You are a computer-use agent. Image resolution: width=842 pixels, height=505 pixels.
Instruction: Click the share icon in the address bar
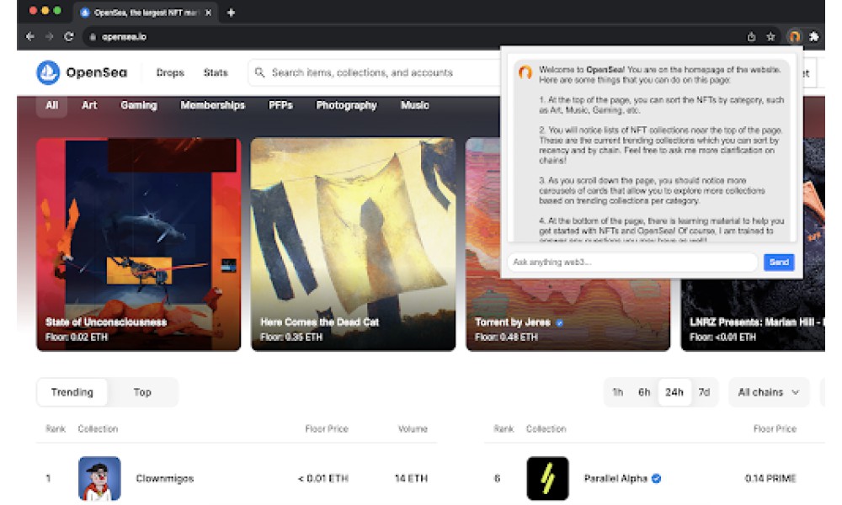751,36
